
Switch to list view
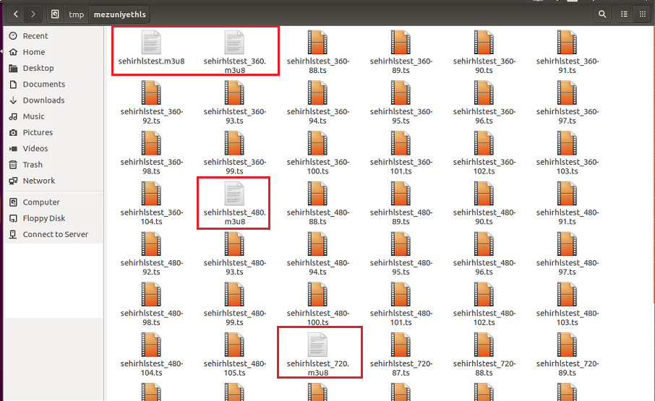(x=624, y=14)
